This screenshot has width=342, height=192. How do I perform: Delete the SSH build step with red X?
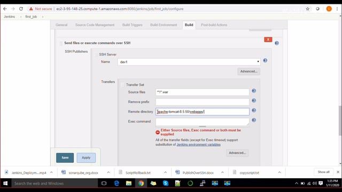[x=268, y=39]
